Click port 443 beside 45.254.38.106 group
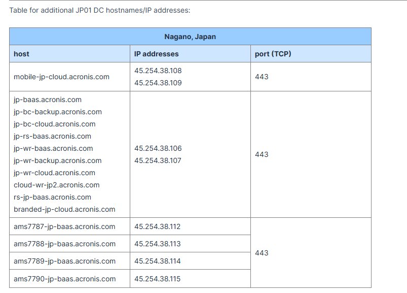Screen dimensions: 407x293 point(262,154)
